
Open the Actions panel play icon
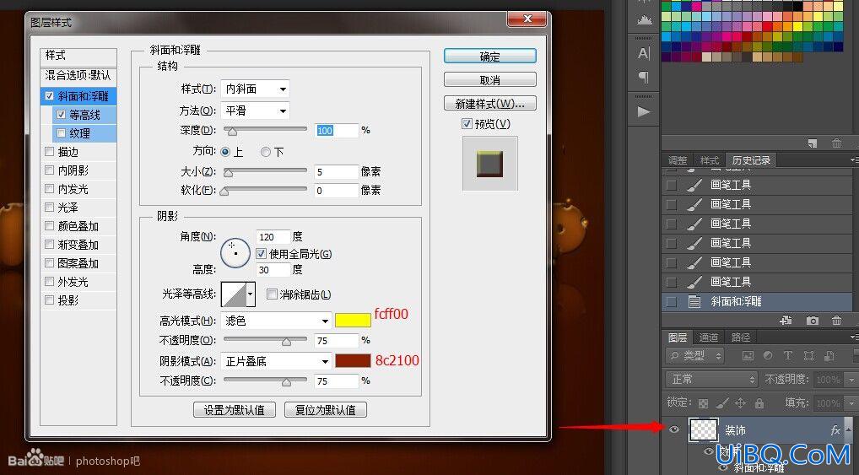644,111
